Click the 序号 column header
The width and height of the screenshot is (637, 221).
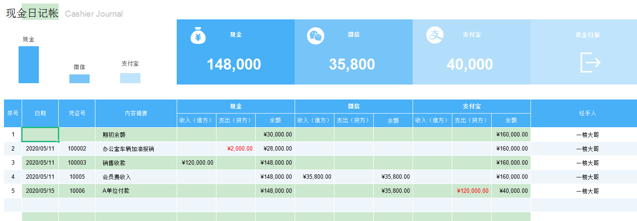pos(13,113)
